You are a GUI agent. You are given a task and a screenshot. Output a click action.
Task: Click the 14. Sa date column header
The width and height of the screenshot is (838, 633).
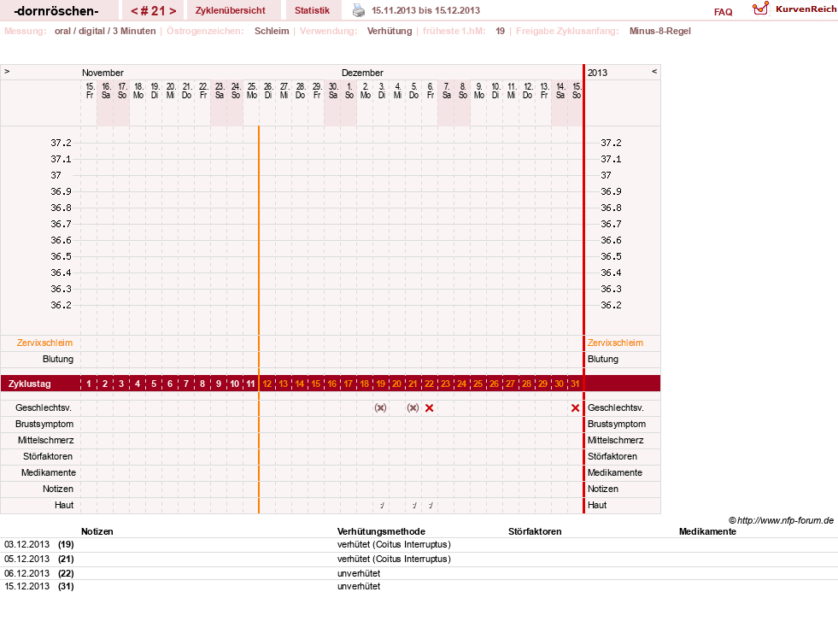(x=560, y=91)
